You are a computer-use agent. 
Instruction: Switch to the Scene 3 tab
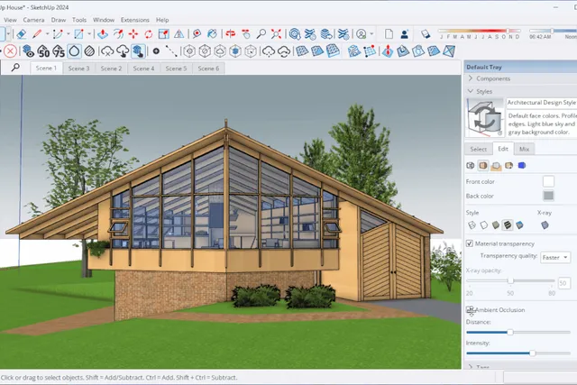[78, 69]
